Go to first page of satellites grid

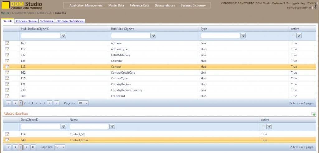[8, 147]
